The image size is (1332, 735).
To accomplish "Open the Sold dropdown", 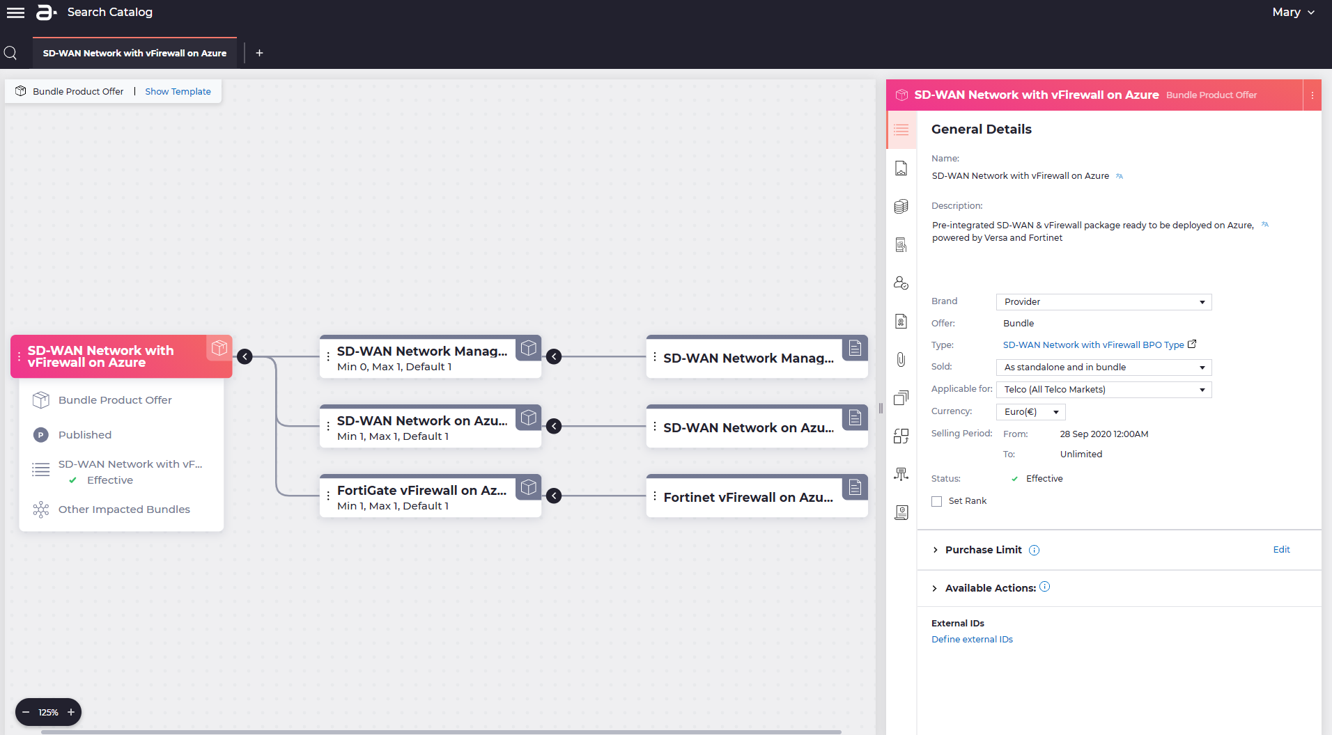I will pos(1104,367).
